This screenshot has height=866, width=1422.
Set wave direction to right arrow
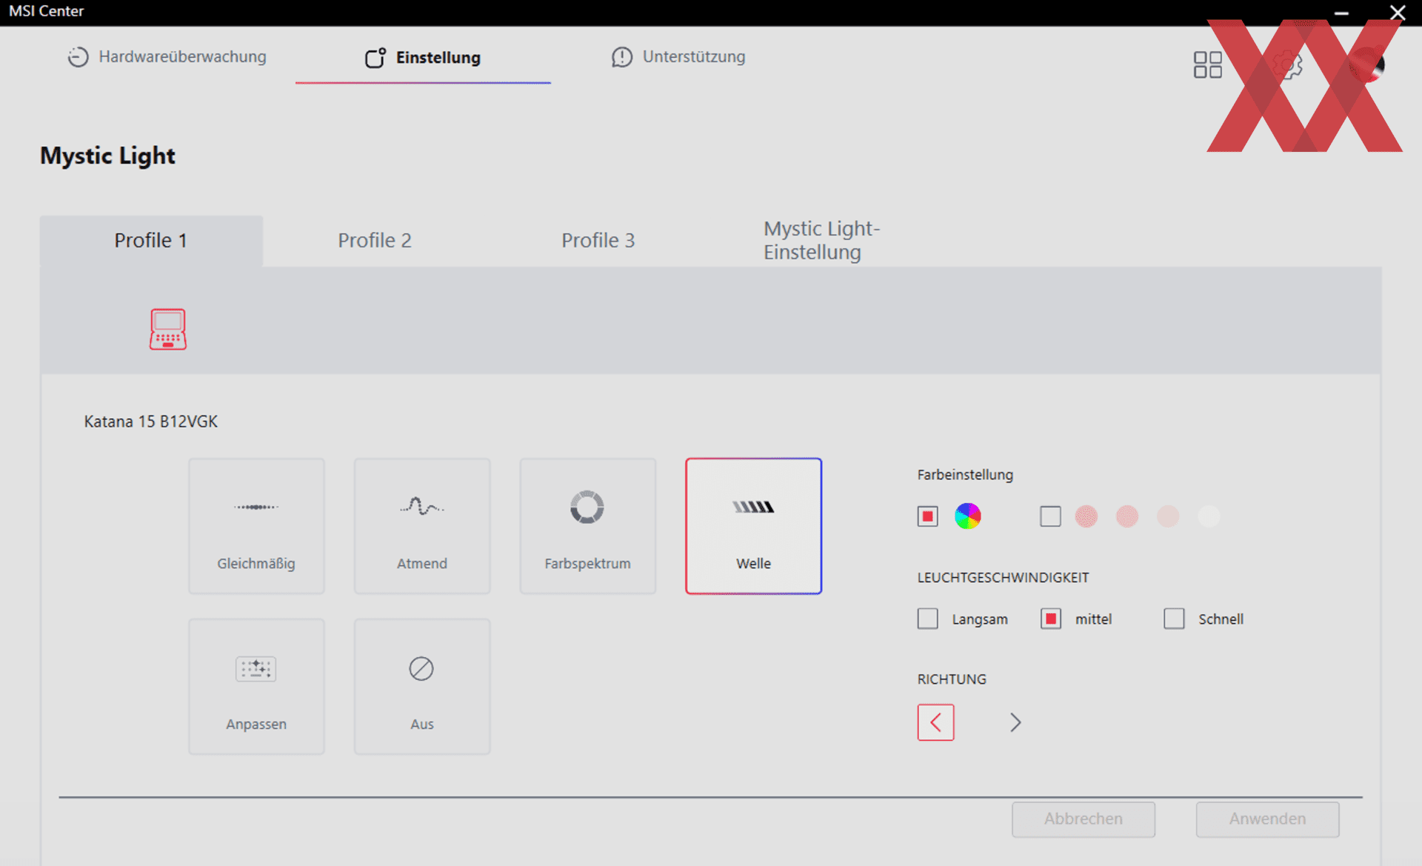[1015, 722]
